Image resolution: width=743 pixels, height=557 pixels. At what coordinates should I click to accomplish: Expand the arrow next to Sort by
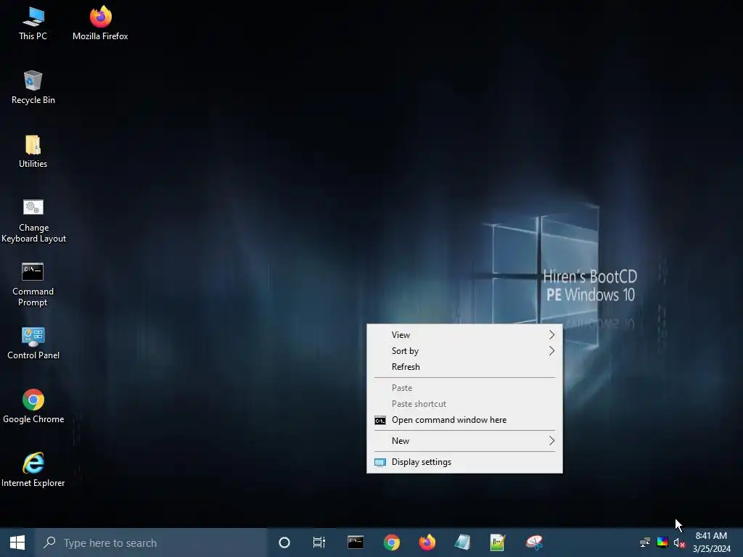(x=551, y=351)
